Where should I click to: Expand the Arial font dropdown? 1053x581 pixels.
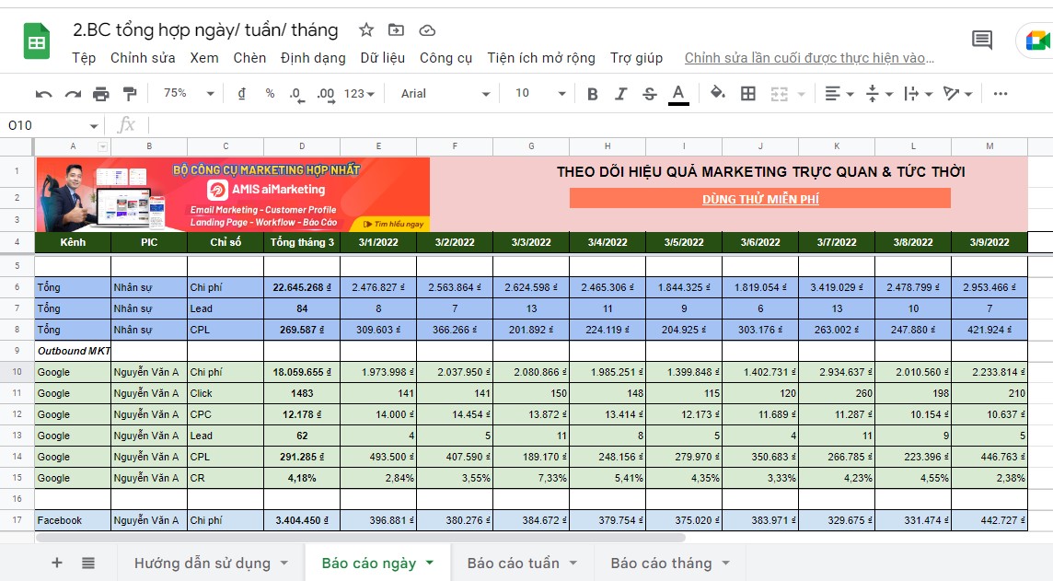(445, 94)
